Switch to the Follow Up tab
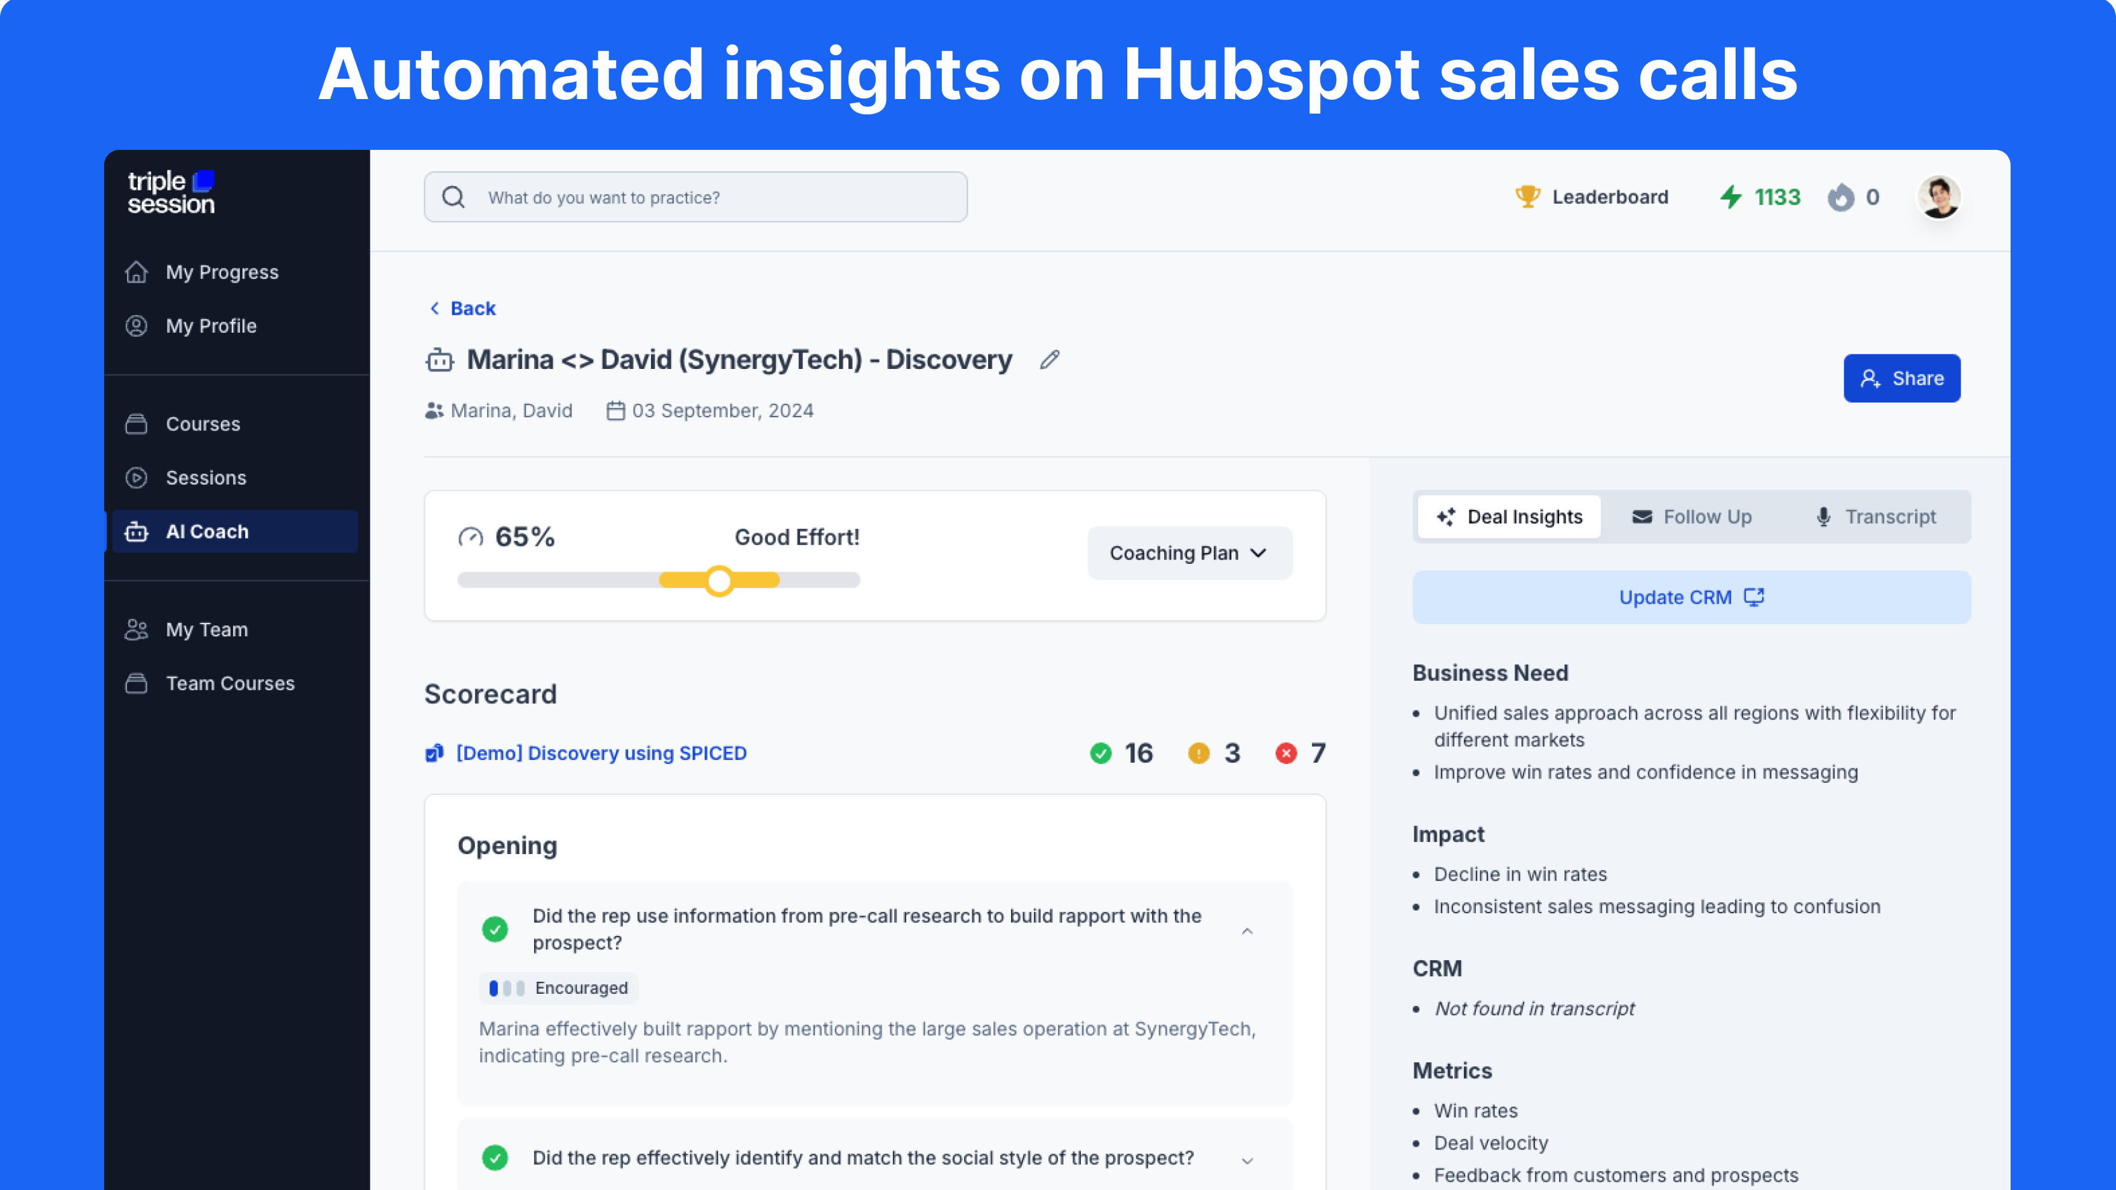The image size is (2116, 1190). point(1691,516)
